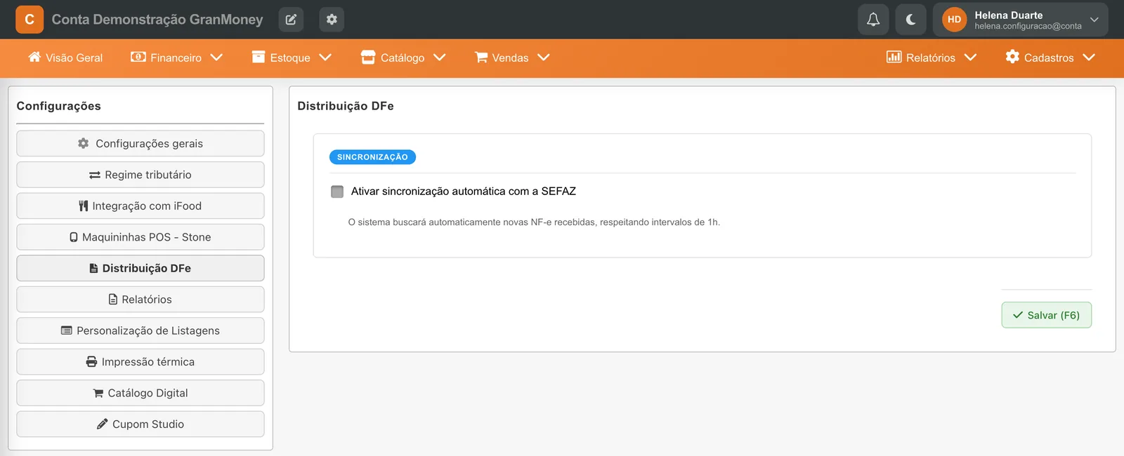Screen dimensions: 1124x456
Task: Expand the navbar Relatórios chevron
Action: [971, 58]
